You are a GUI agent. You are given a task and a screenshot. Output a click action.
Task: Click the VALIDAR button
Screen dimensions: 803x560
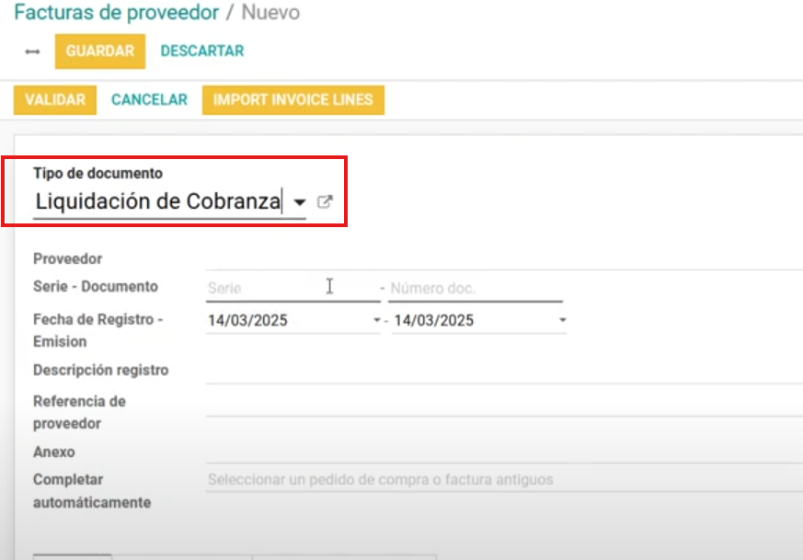54,99
